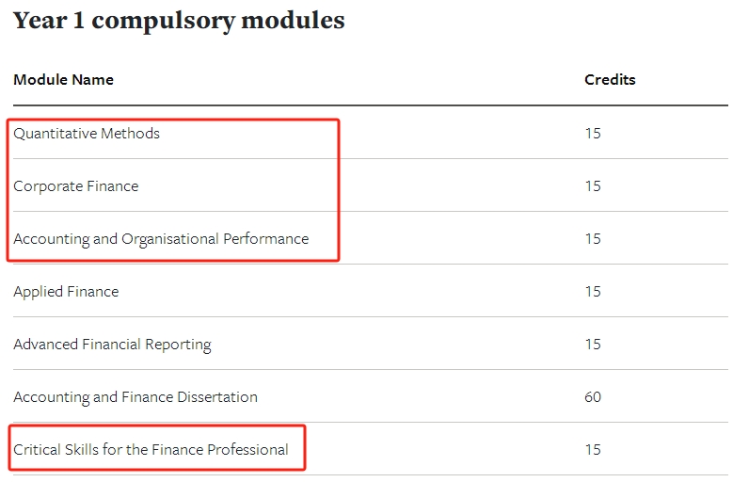Open Accounting and Organisational Performance module
This screenshot has width=733, height=482.
click(161, 239)
